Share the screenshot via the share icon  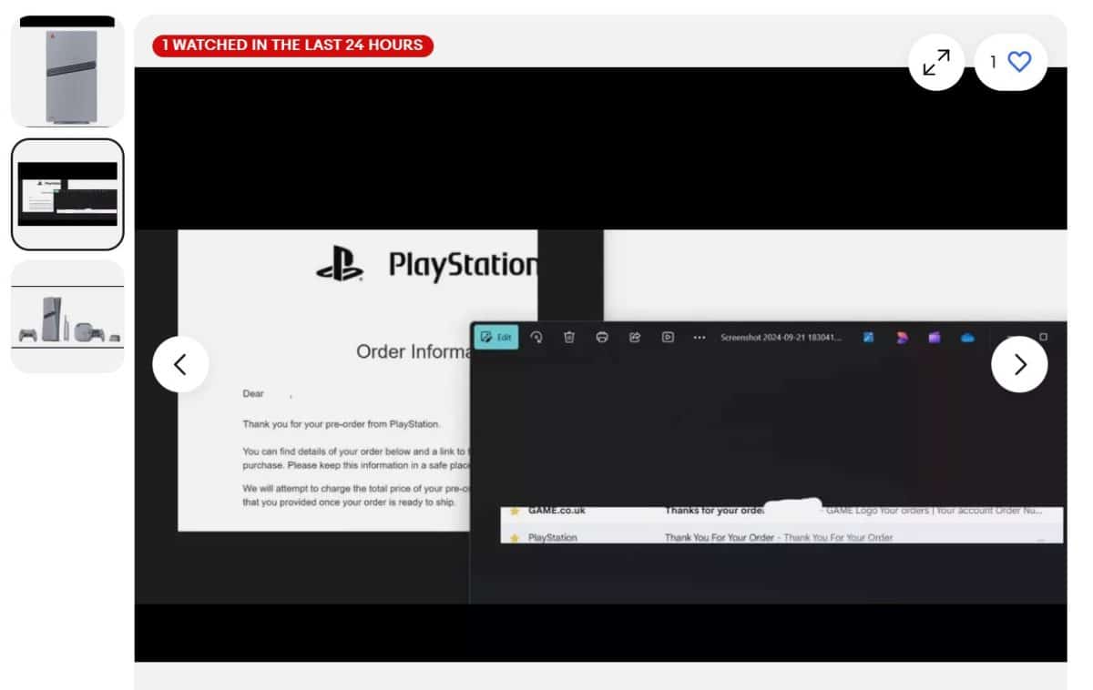(635, 337)
